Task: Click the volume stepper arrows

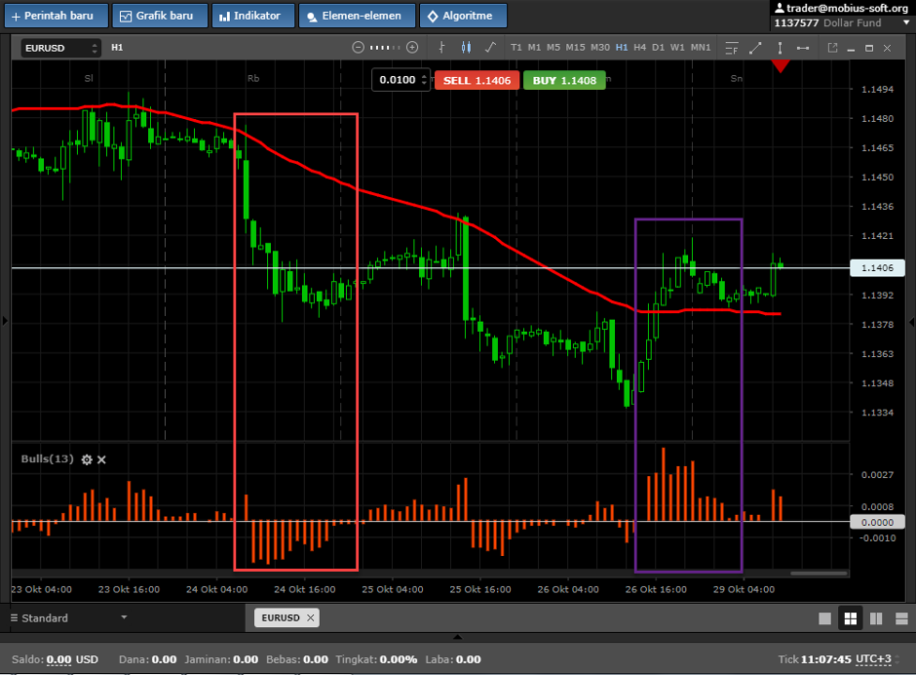Action: pyautogui.click(x=424, y=80)
